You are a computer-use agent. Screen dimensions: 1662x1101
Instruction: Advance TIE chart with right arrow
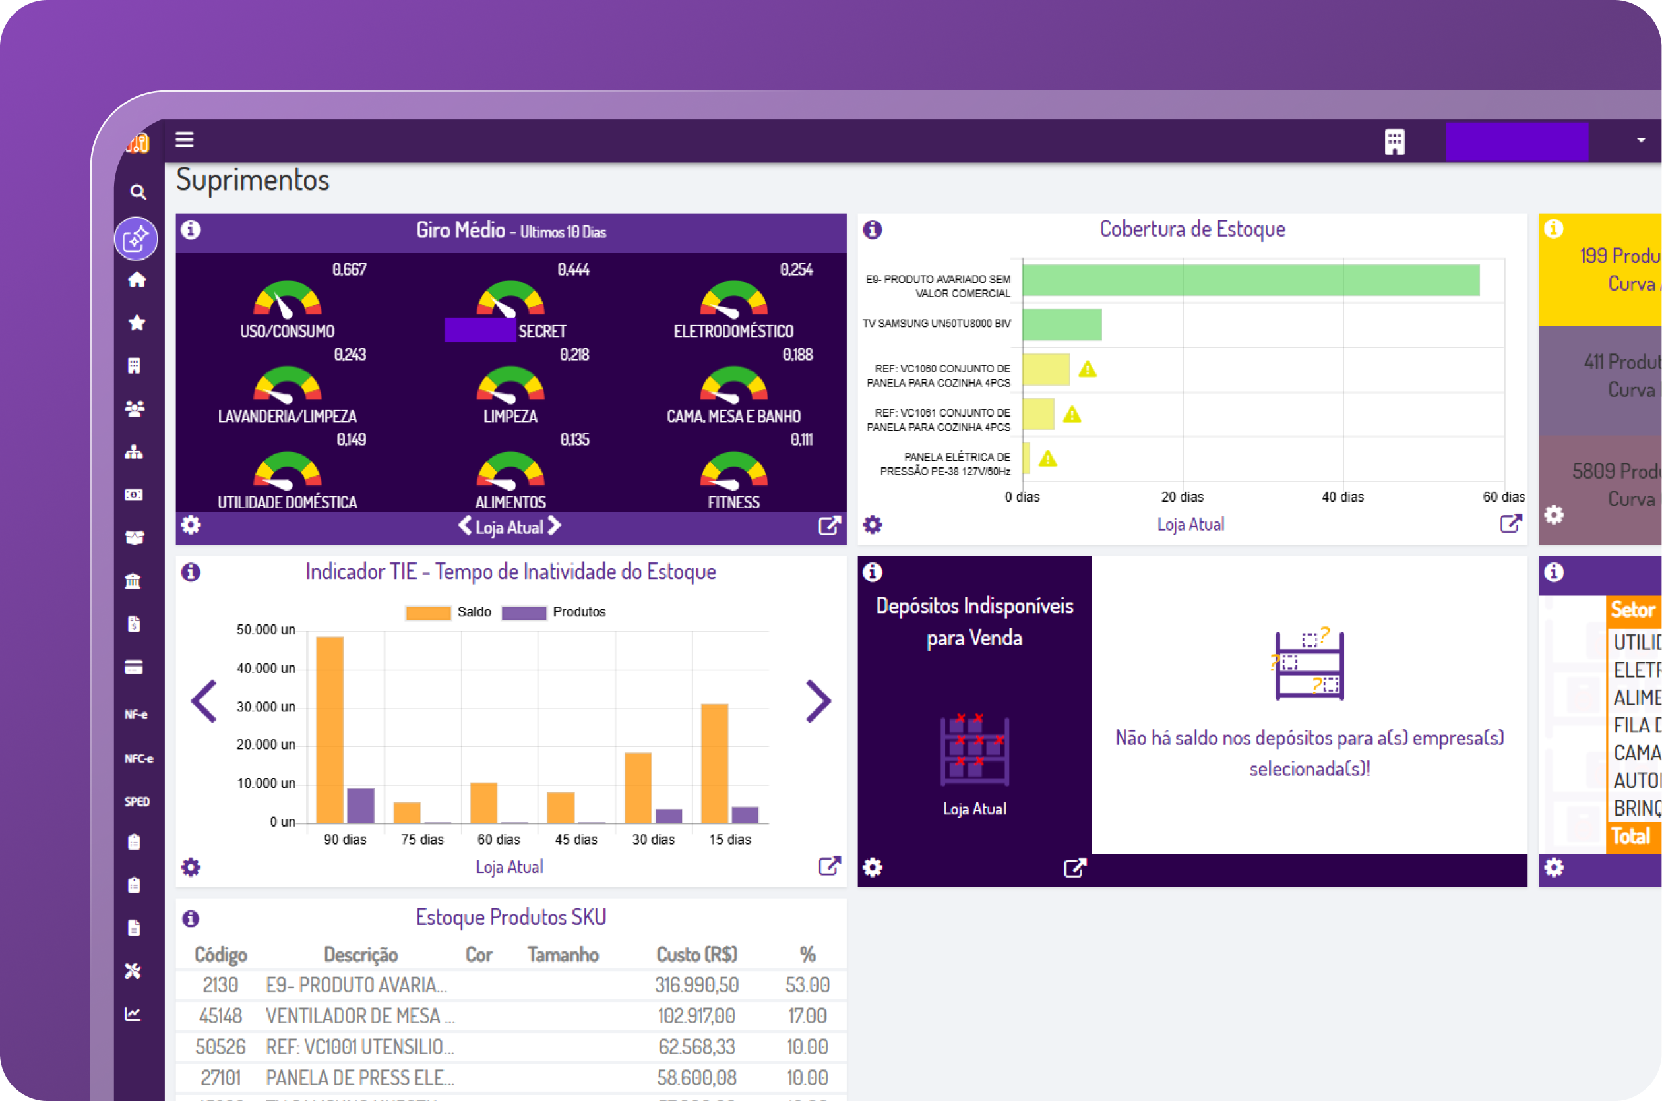coord(818,701)
